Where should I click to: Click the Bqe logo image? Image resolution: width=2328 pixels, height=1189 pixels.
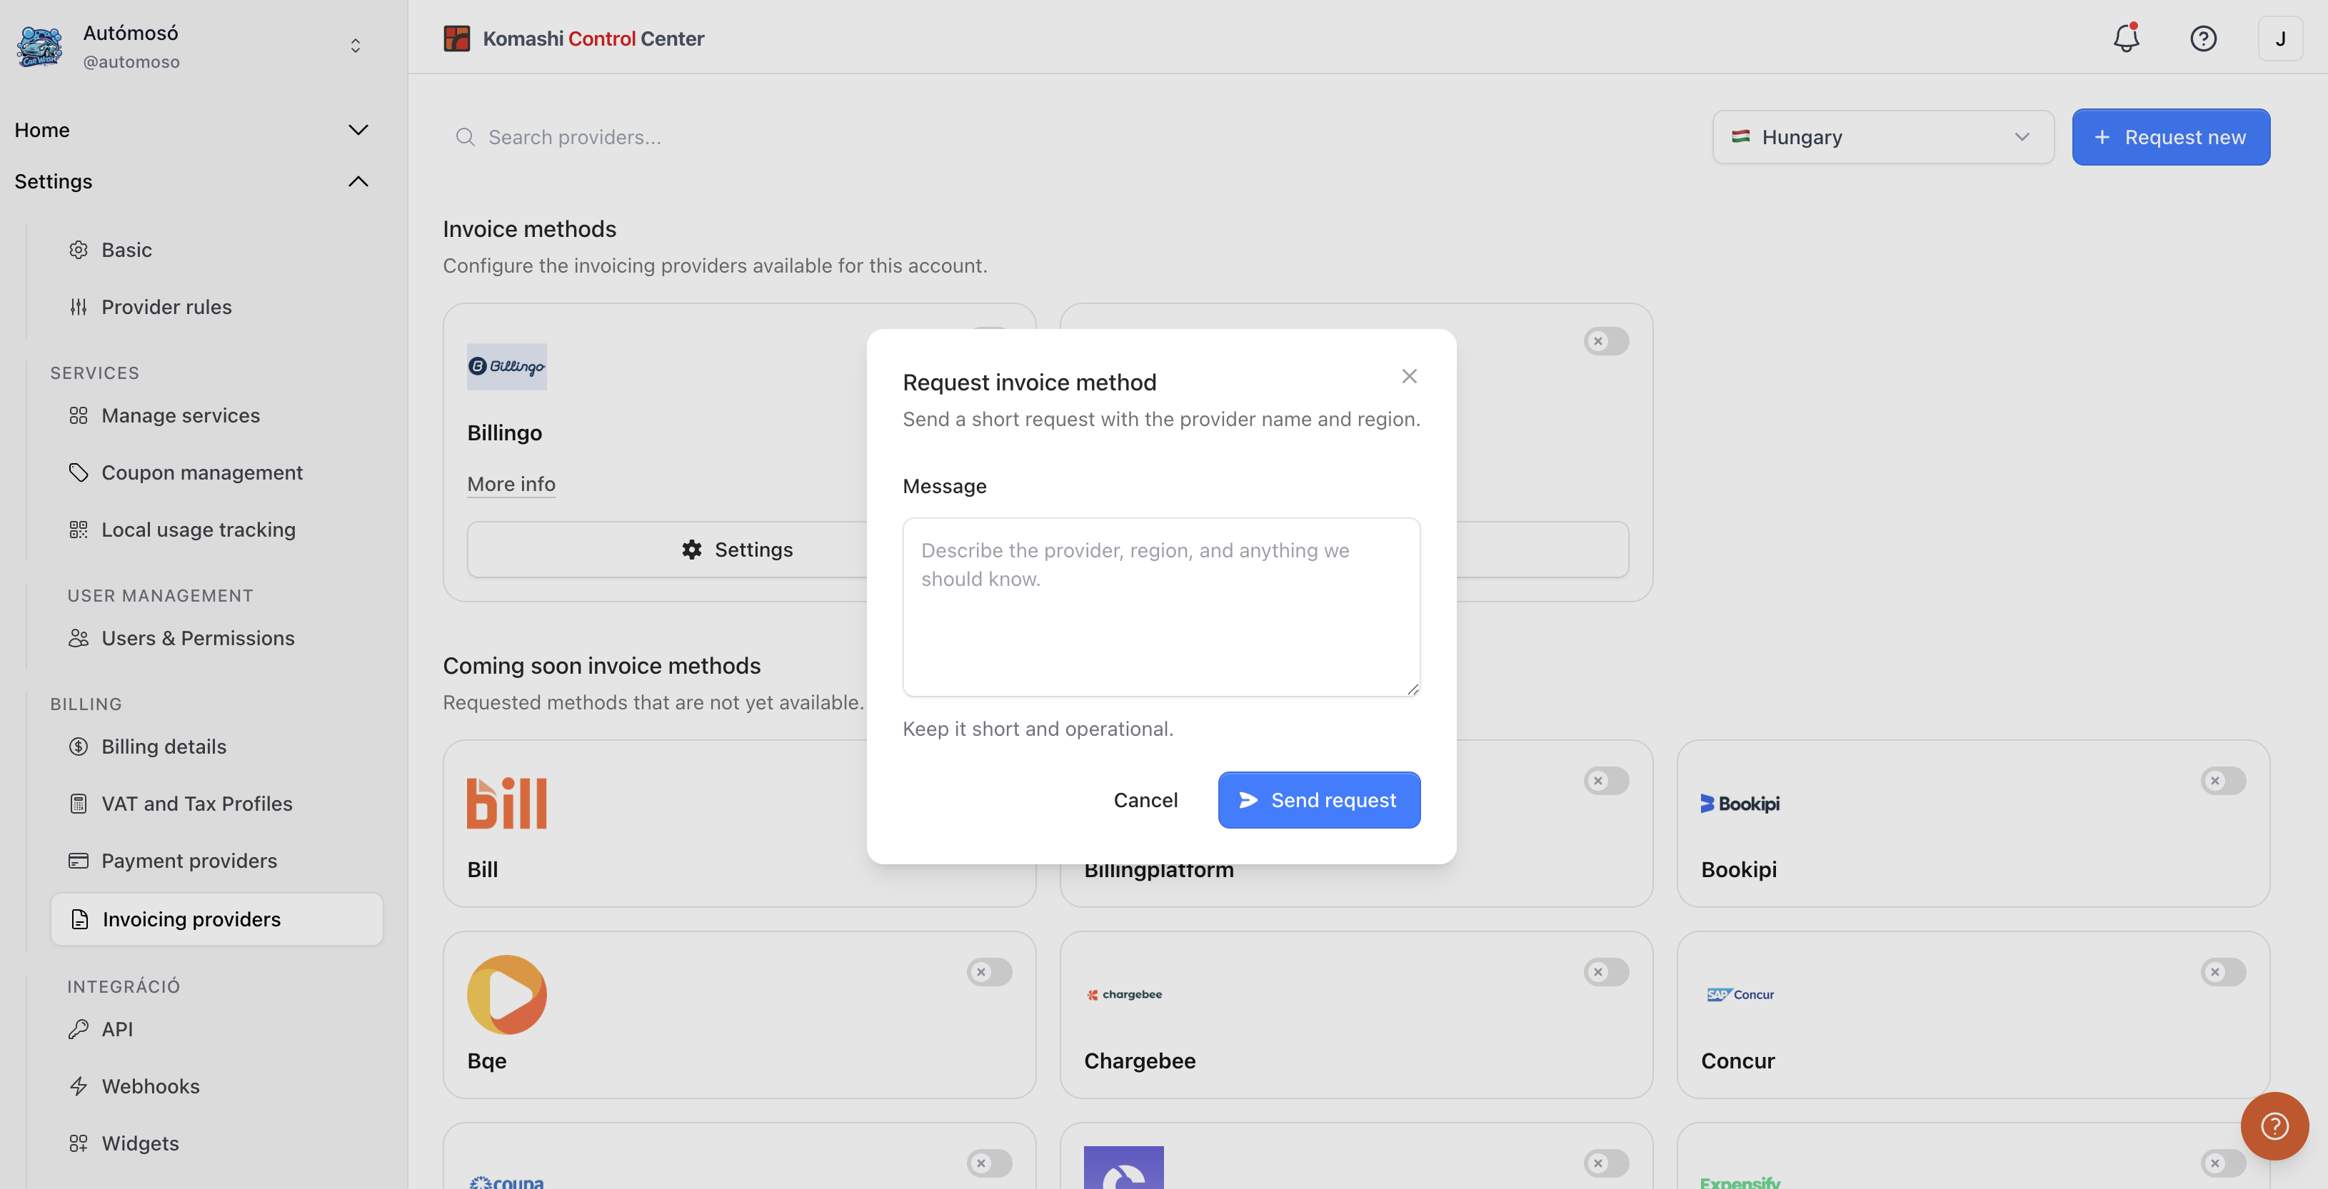click(x=507, y=995)
